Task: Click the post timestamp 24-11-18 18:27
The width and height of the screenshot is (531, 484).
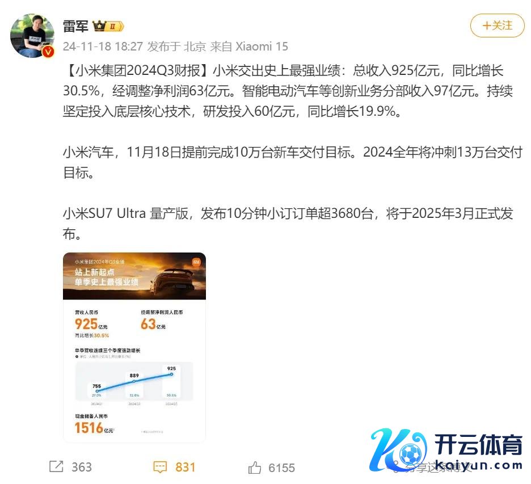Action: pyautogui.click(x=103, y=47)
